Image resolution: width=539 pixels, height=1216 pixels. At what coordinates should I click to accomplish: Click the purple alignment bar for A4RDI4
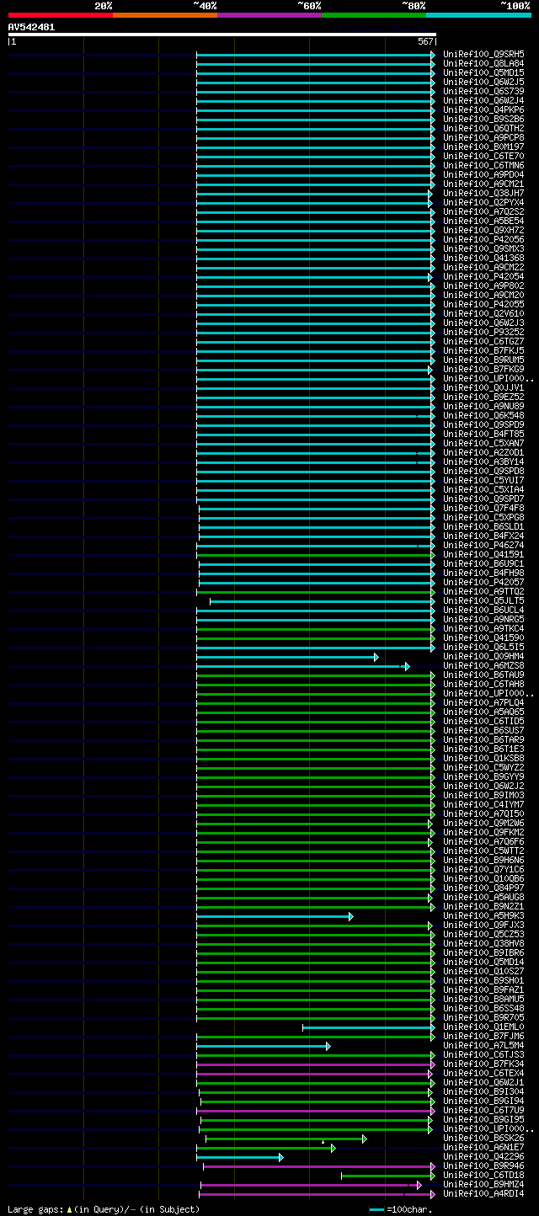click(x=318, y=1194)
